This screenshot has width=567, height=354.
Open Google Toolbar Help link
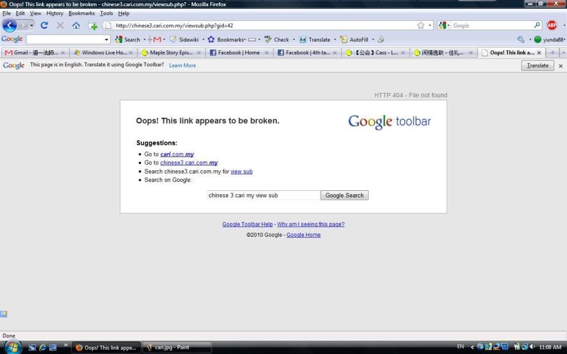(248, 225)
